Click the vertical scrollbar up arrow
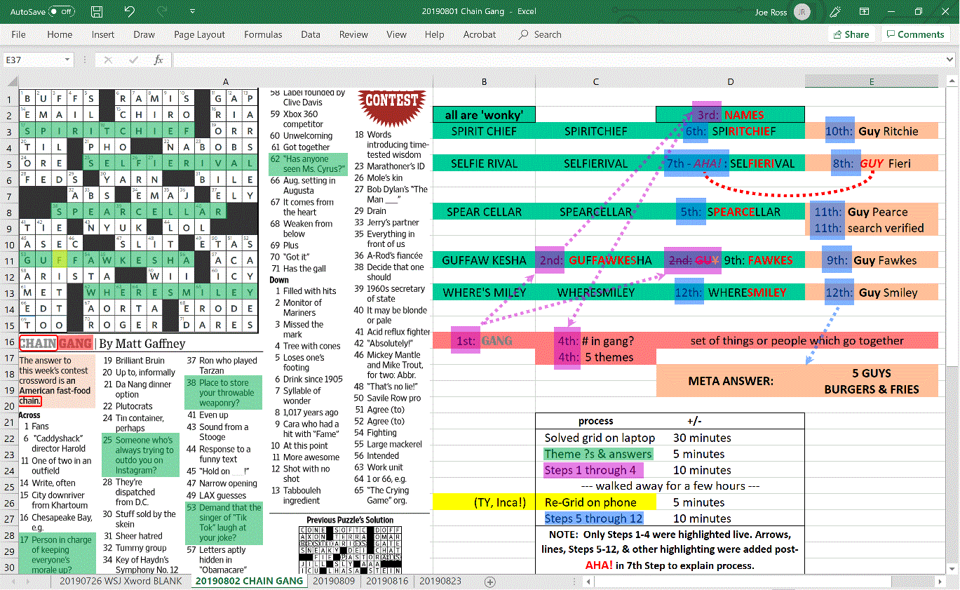The height and width of the screenshot is (590, 960). (x=954, y=81)
